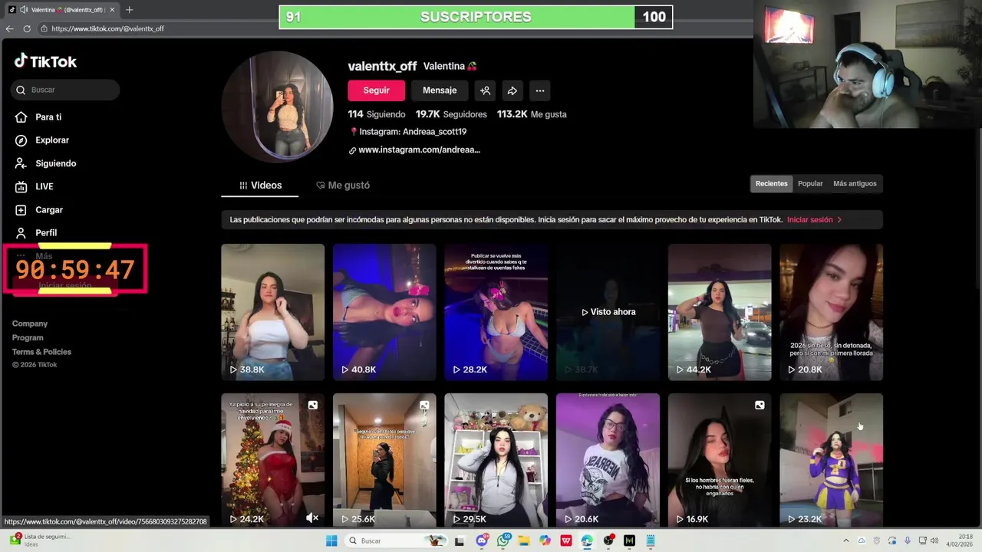The width and height of the screenshot is (982, 552).
Task: Follow valenttx_off with the Seguir button
Action: 376,90
